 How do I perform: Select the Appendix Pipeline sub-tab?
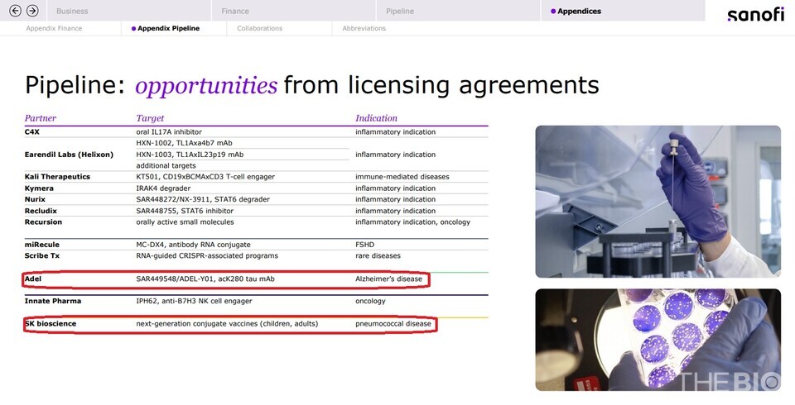pos(168,28)
